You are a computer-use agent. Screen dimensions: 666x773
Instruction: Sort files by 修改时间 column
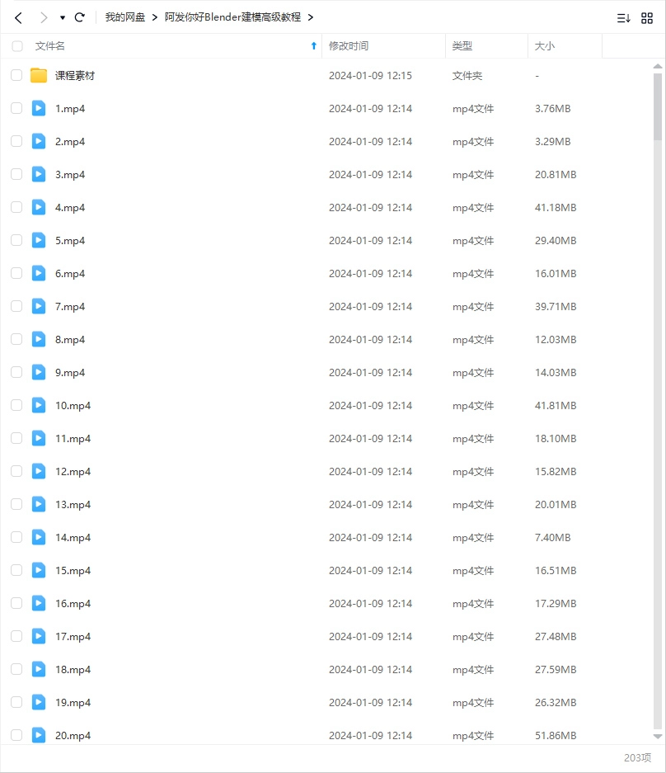coord(349,46)
